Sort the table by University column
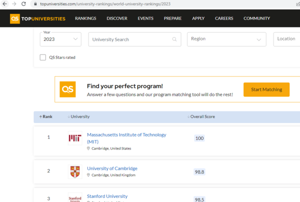The width and height of the screenshot is (300, 202). [x=78, y=116]
